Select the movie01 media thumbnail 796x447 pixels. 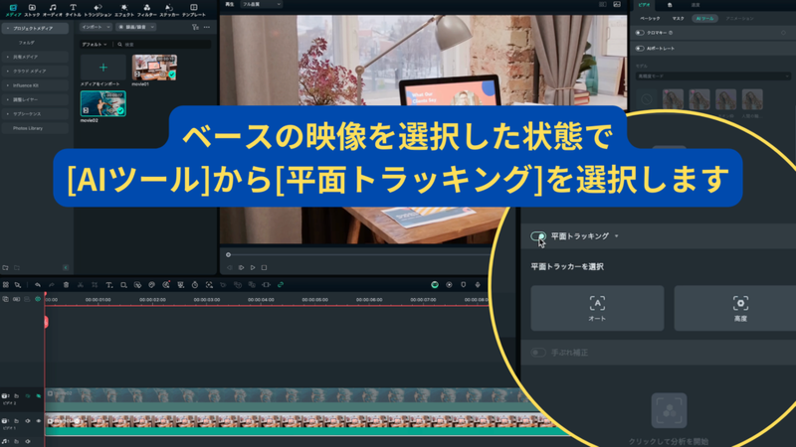point(154,68)
